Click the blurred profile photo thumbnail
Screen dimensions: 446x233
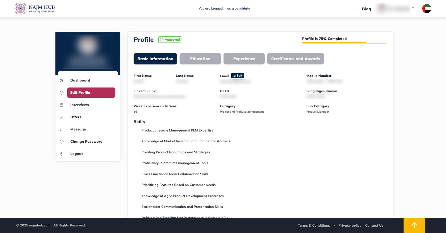click(x=88, y=46)
